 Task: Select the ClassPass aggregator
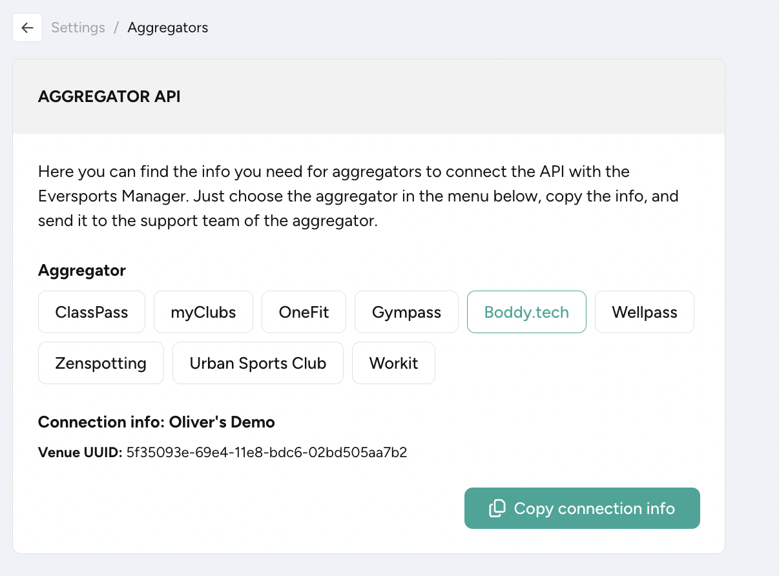coord(92,313)
